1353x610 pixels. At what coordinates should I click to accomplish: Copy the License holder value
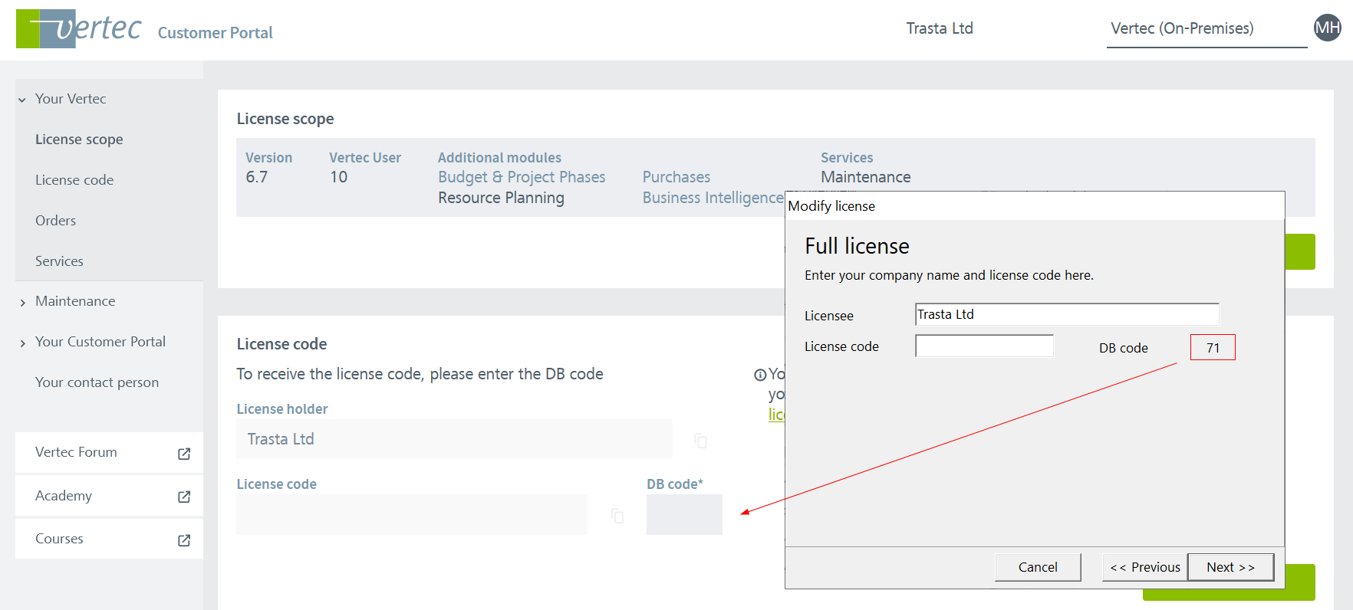click(700, 440)
